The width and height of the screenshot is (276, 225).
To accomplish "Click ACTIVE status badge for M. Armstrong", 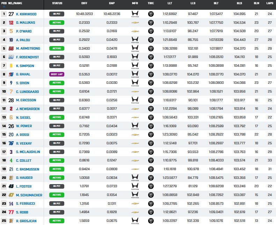I will point(57,49).
